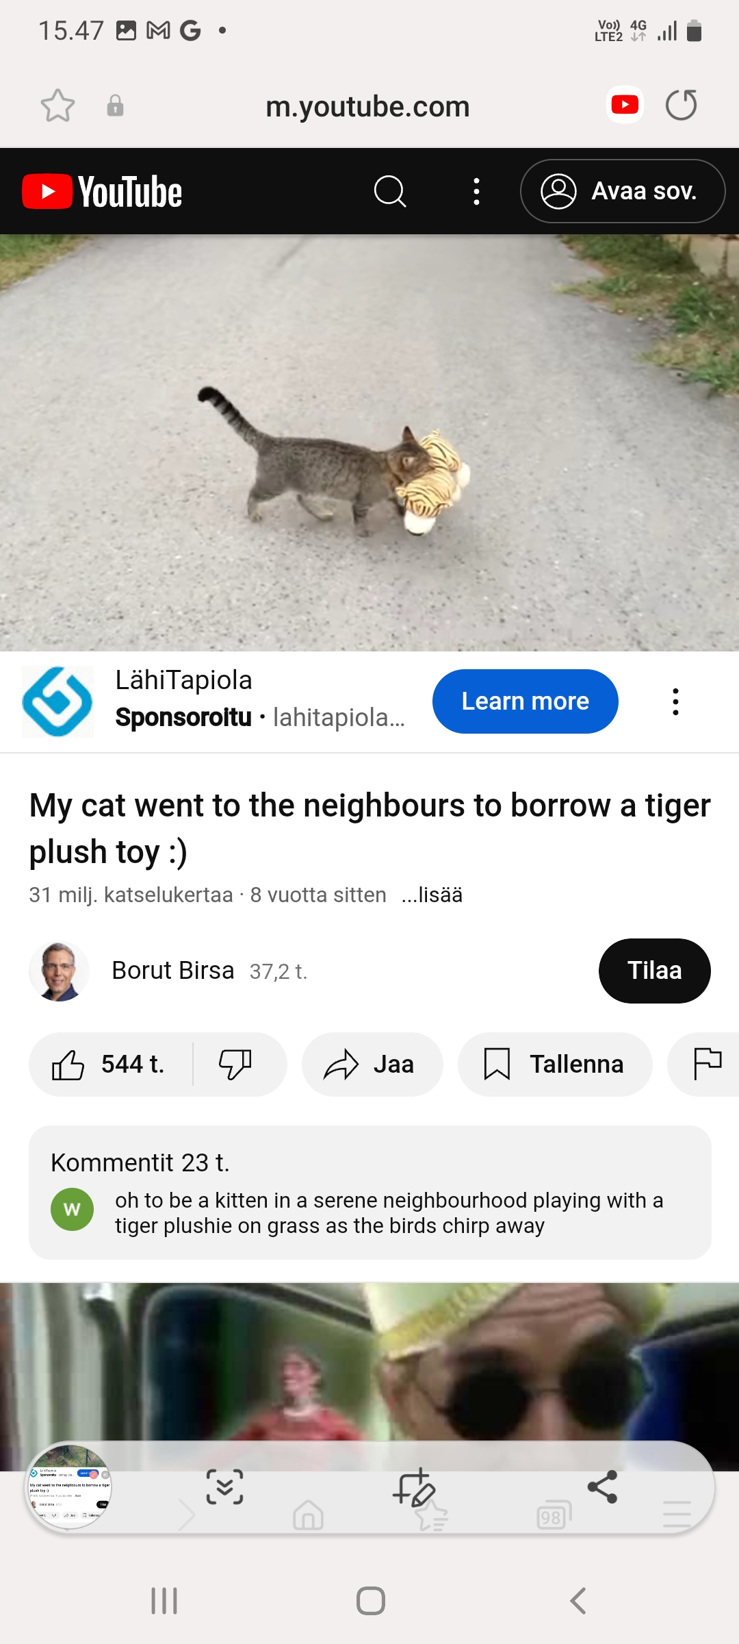Tap the Avaa sov. open app button
The width and height of the screenshot is (739, 1644).
tap(623, 191)
